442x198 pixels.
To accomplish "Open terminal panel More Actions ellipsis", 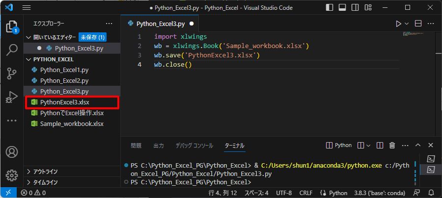I will [x=405, y=146].
